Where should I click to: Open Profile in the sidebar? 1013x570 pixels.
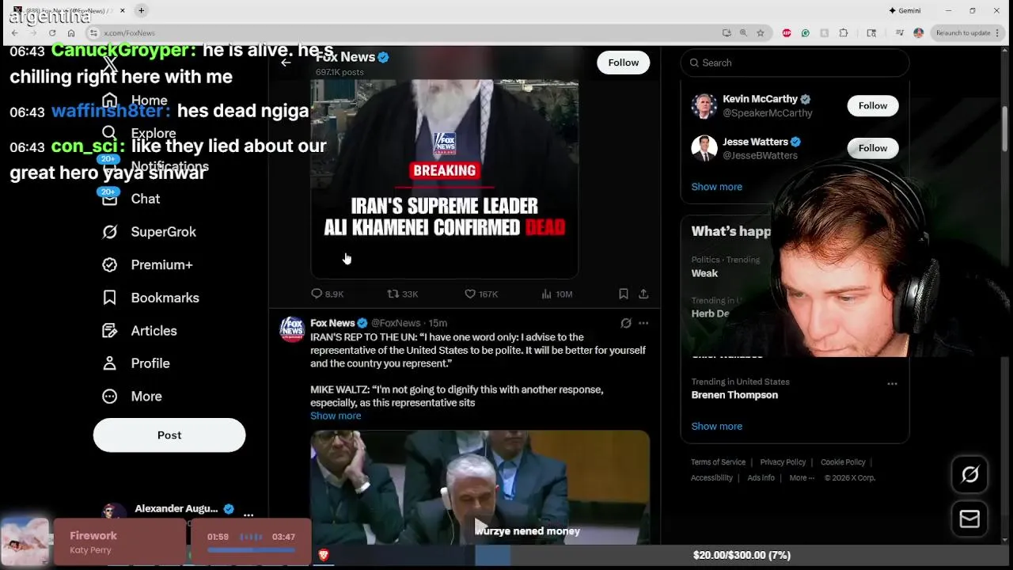[x=135, y=363]
